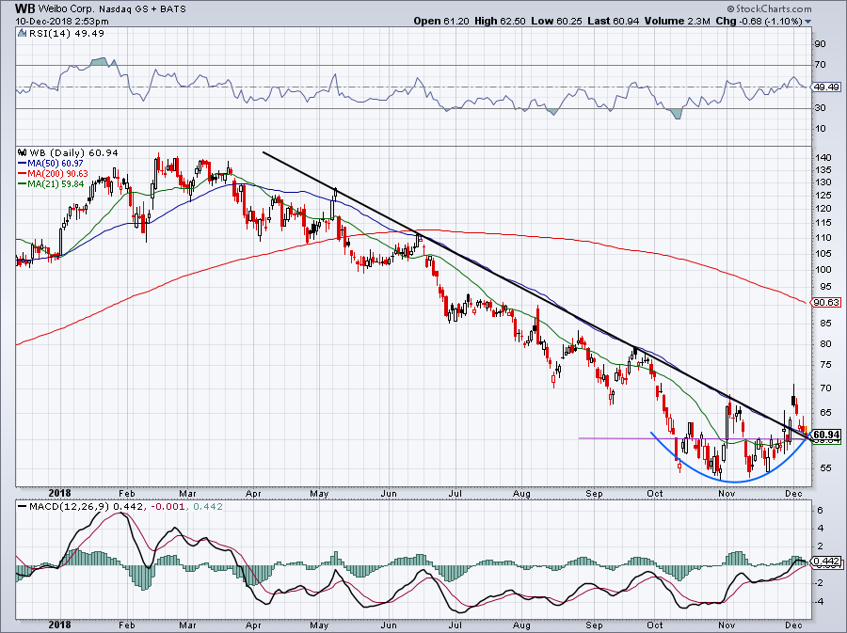Screen dimensions: 847x633
Task: Open the blue dropdown arrow beside Chg
Action: point(808,22)
